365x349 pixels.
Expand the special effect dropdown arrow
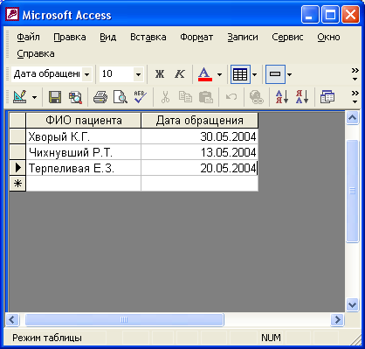(x=289, y=74)
